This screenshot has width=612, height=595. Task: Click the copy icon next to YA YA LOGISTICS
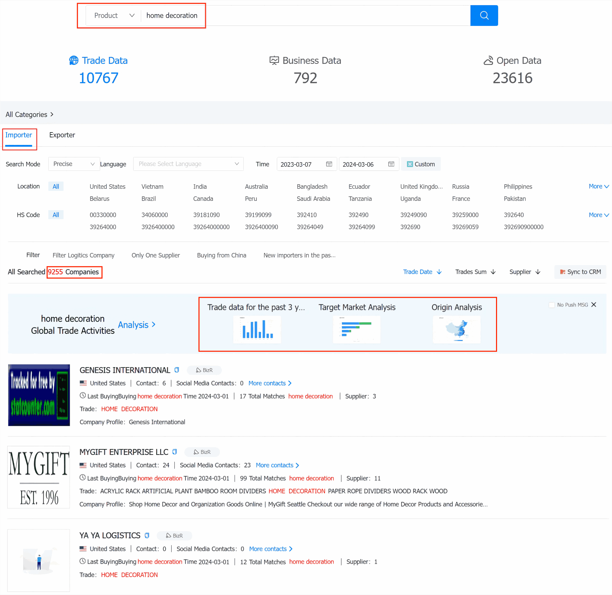[x=147, y=535]
